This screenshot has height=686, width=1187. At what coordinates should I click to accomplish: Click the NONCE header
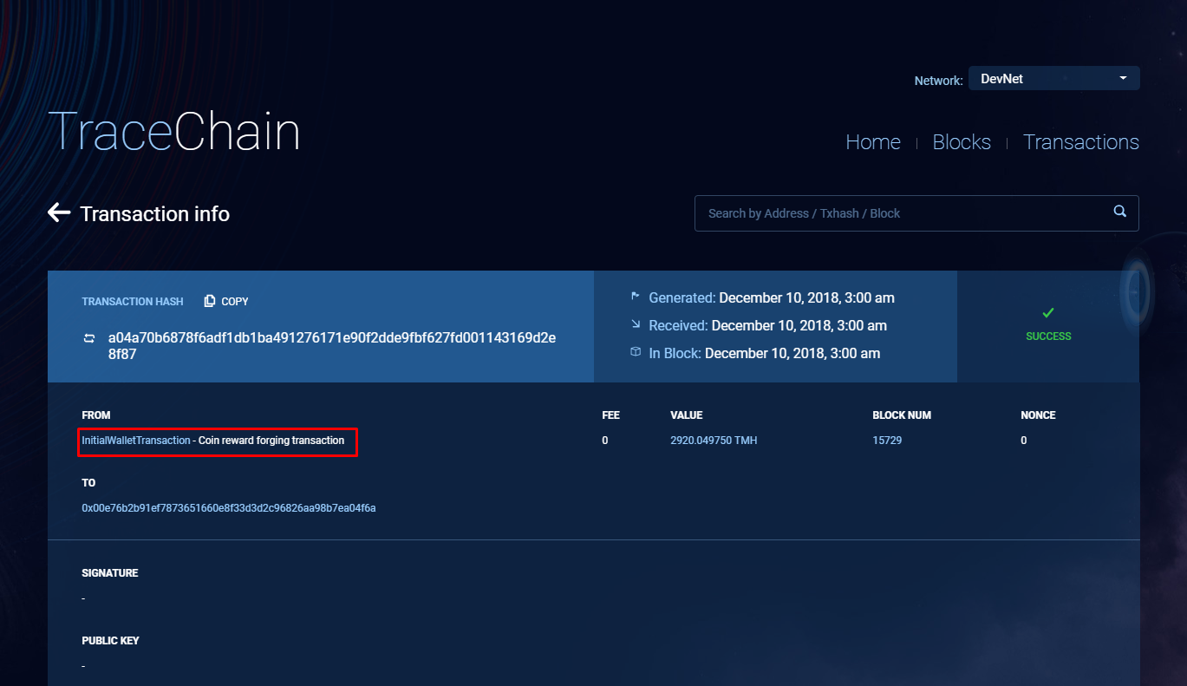[1038, 415]
